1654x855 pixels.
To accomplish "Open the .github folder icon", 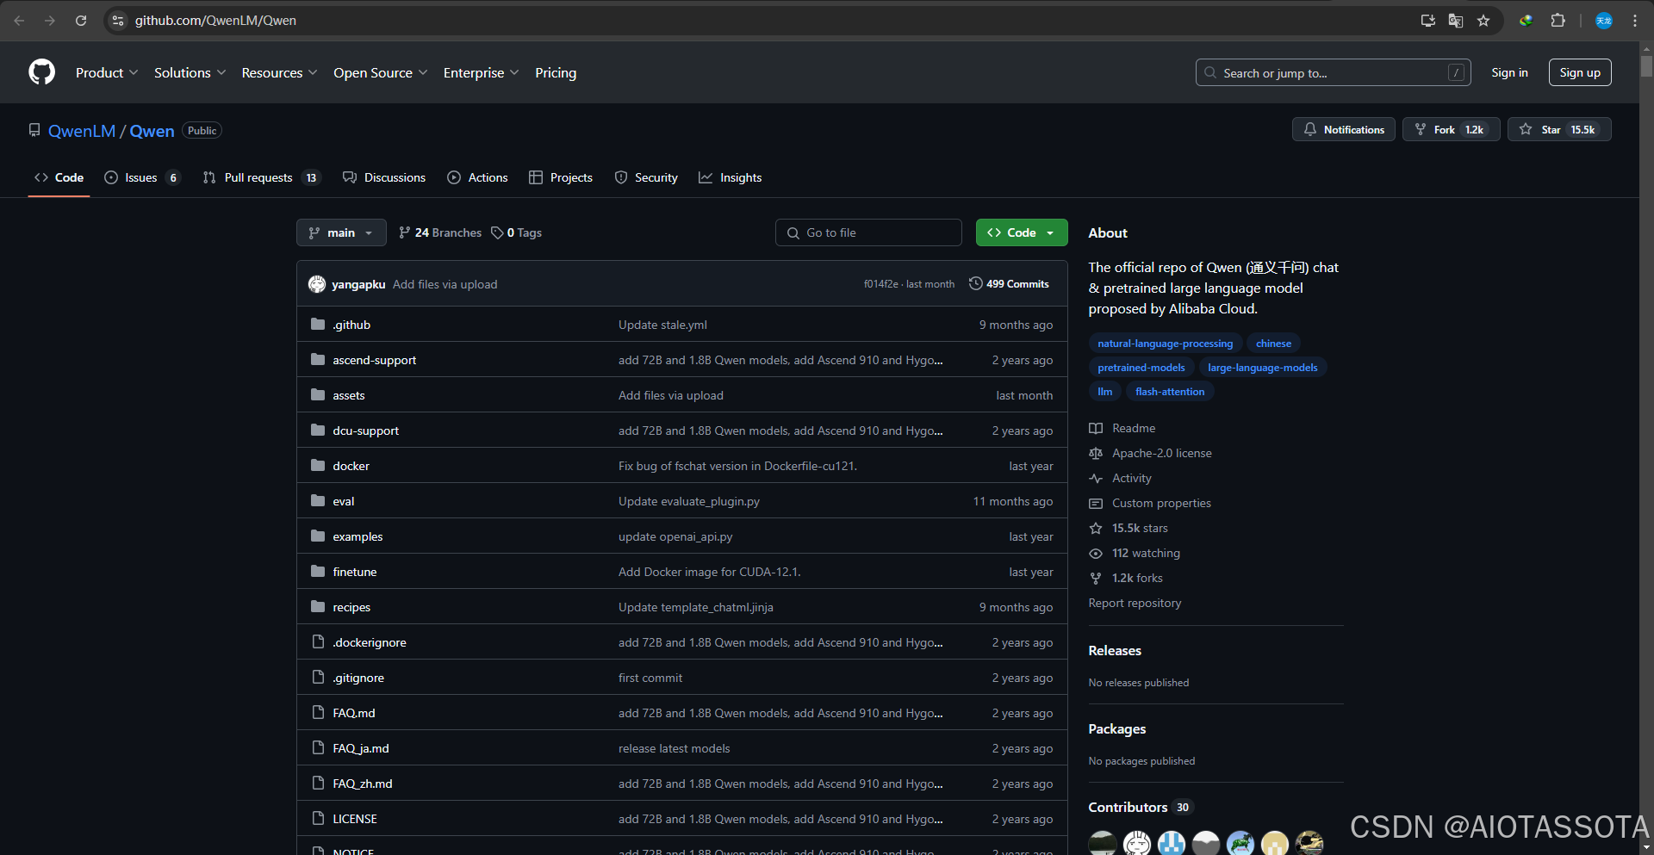I will click(318, 325).
